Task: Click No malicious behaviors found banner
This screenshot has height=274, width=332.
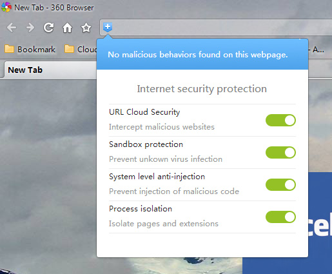Action: pos(198,55)
